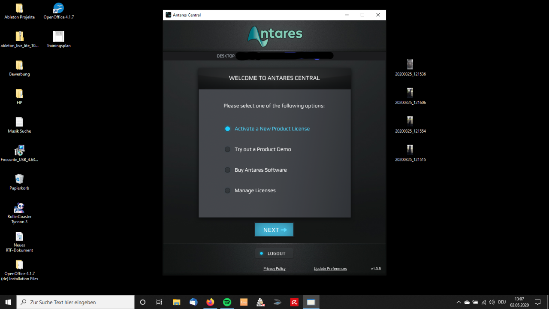This screenshot has height=309, width=549.
Task: Click the NEXT button
Action: click(x=274, y=230)
